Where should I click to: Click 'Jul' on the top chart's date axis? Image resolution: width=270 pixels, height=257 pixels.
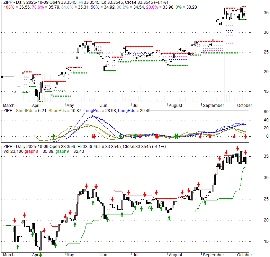[135, 106]
